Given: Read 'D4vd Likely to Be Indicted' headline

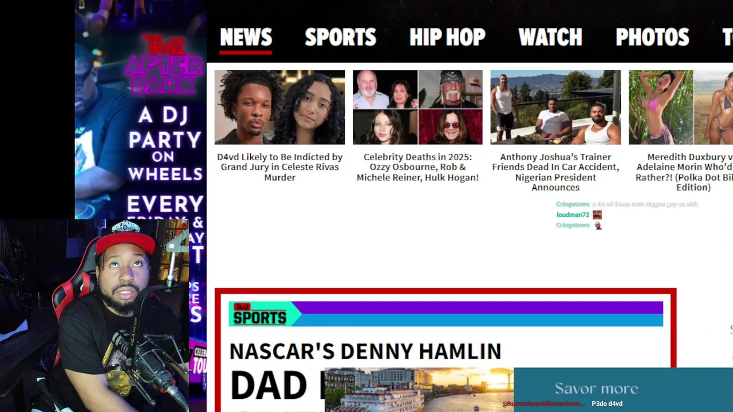Looking at the screenshot, I should [x=279, y=167].
